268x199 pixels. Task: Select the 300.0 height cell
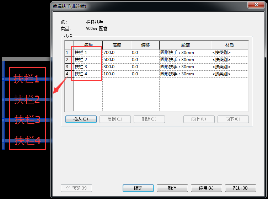116,67
